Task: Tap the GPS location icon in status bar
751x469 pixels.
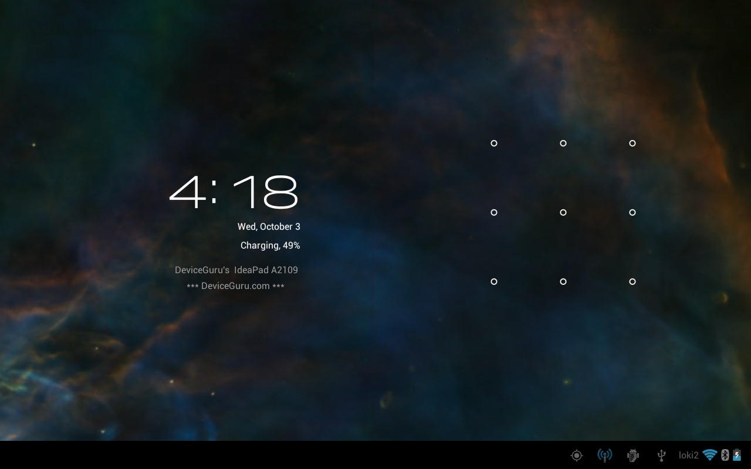Action: 577,456
